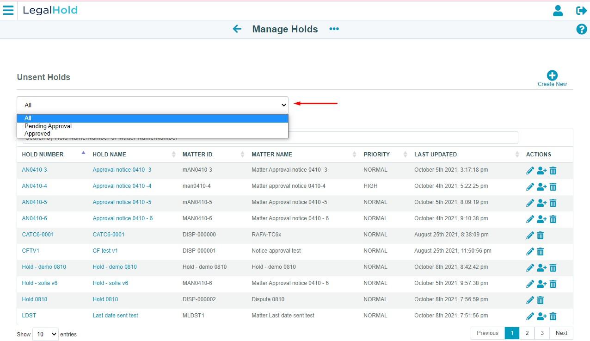
Task: Delete hold CATC6-0001 with trash icon
Action: [540, 236]
